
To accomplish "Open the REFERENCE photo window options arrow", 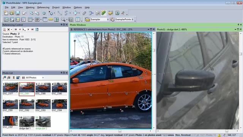I will (148, 29).
